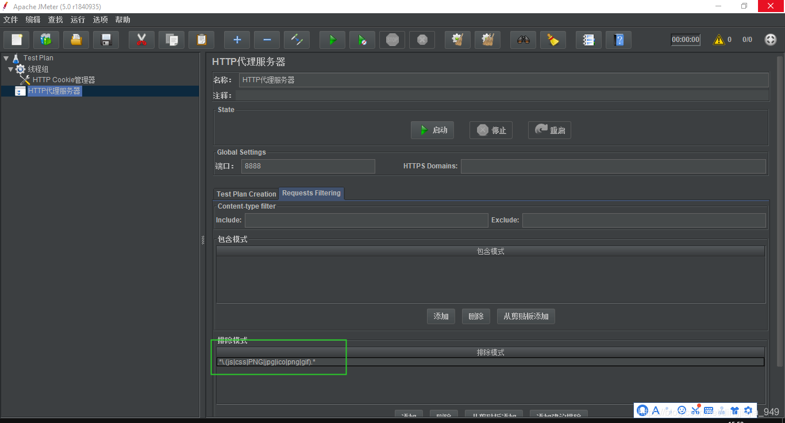Viewport: 785px width, 423px height.
Task: Start the test with green play icon
Action: pos(332,40)
